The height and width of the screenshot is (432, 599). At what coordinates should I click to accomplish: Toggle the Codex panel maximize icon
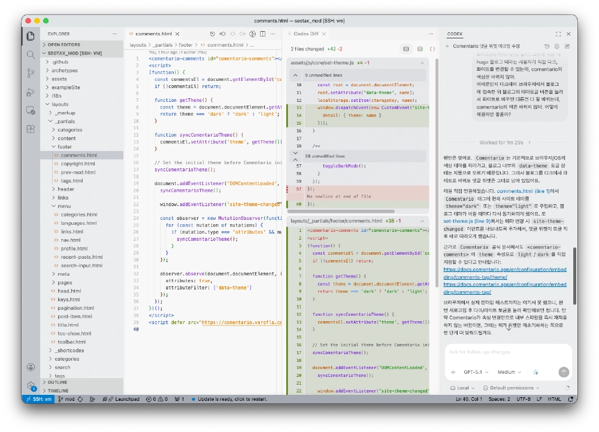click(558, 34)
